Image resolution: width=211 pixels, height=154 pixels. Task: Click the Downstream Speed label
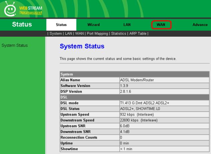77,120
